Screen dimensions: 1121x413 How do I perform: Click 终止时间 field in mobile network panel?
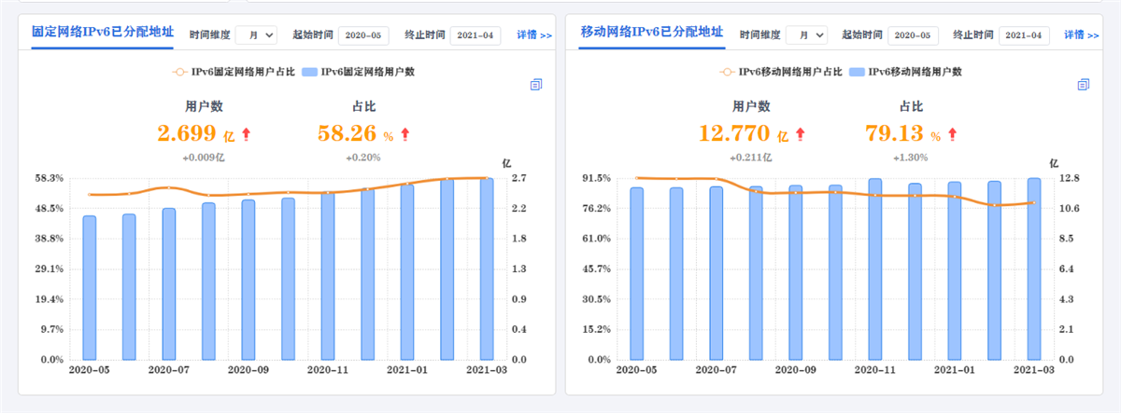pyautogui.click(x=1025, y=34)
